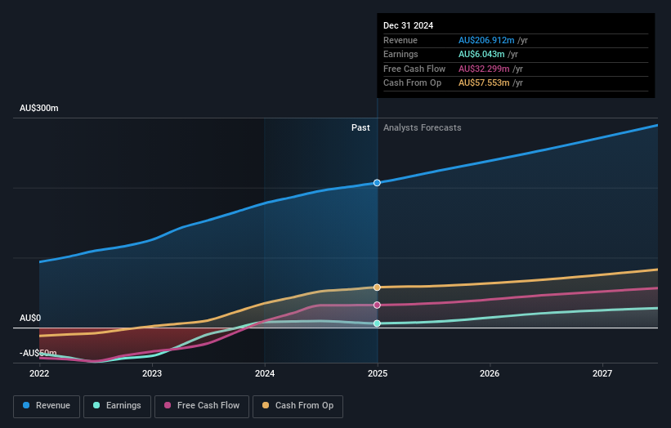Click the AU$32.299m free cash flow value
The width and height of the screenshot is (671, 428).
point(484,69)
